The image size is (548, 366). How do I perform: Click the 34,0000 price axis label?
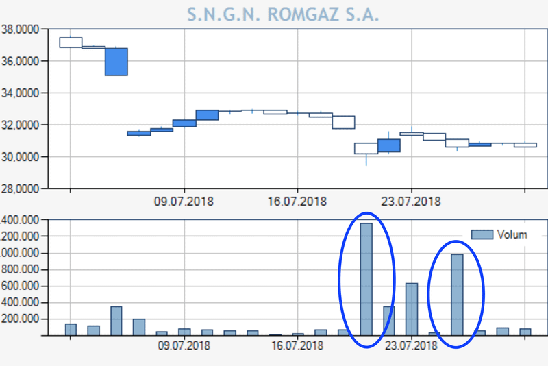click(21, 93)
